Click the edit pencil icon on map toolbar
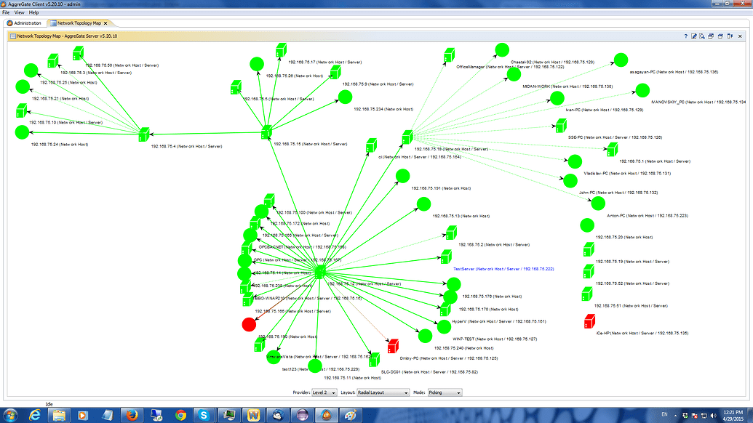The width and height of the screenshot is (753, 423). [x=694, y=36]
